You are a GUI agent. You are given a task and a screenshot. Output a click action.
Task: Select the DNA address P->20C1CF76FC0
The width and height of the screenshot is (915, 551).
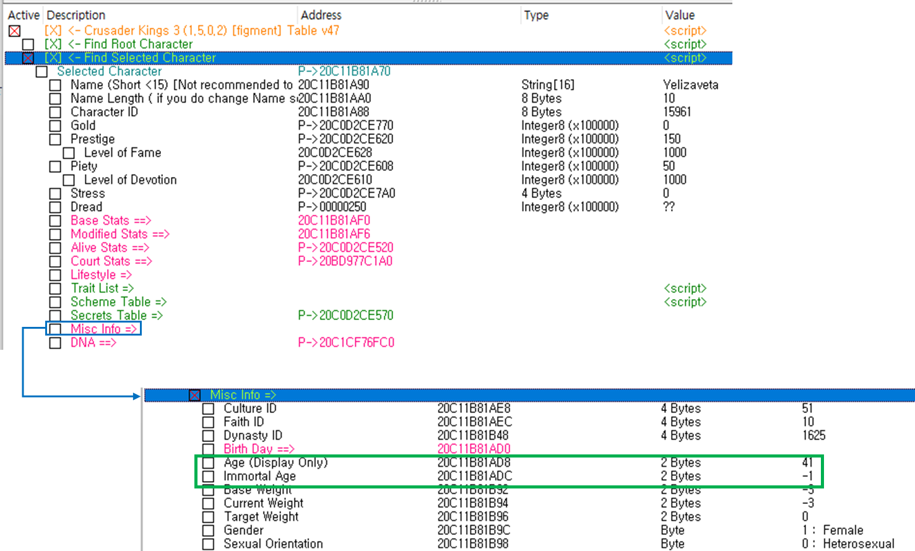pyautogui.click(x=346, y=343)
